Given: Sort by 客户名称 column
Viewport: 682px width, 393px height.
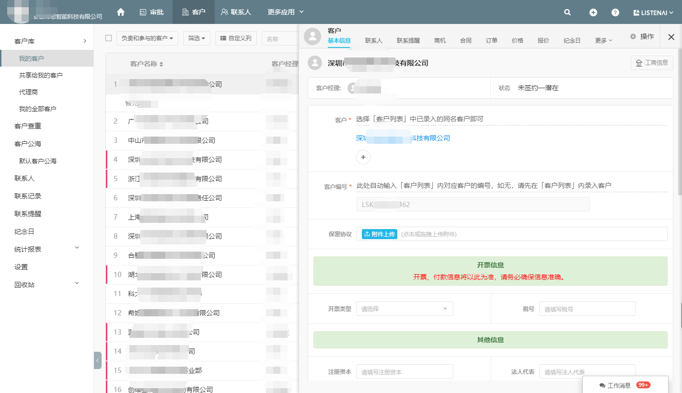Looking at the screenshot, I should coord(147,64).
